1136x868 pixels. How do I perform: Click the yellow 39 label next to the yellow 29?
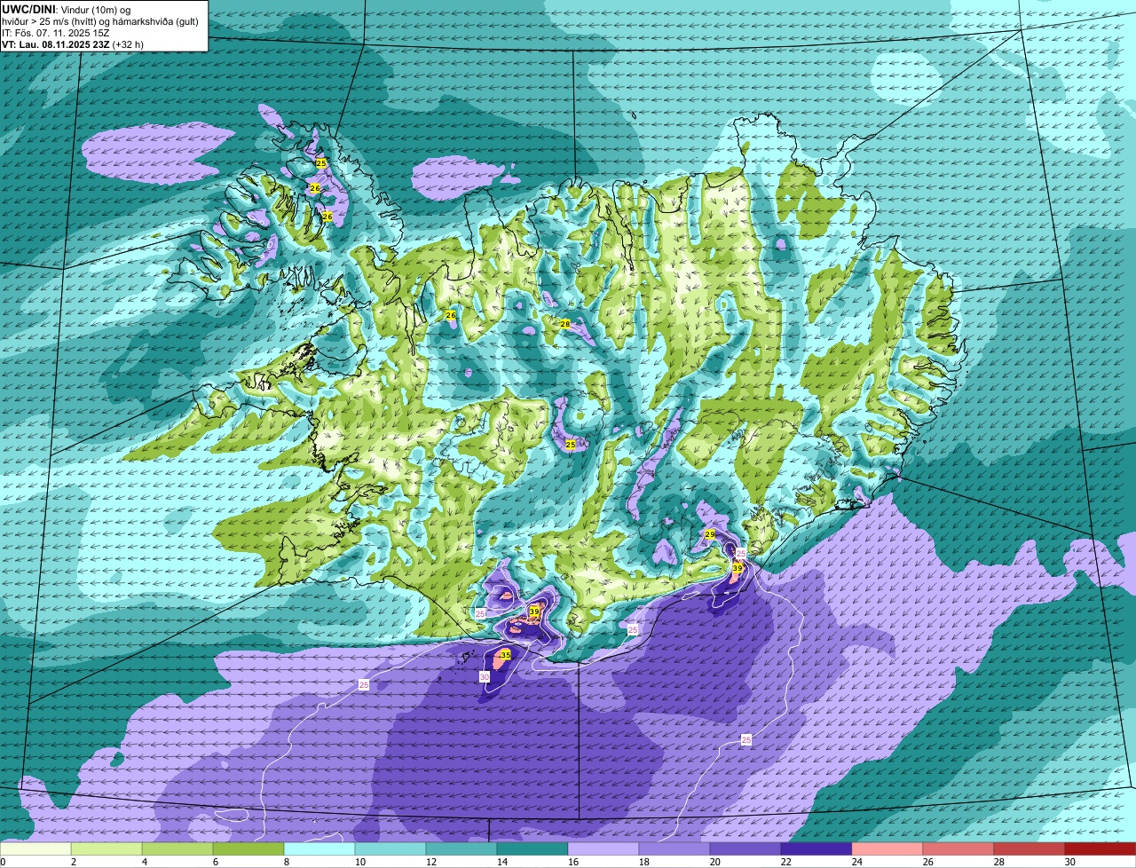point(737,568)
